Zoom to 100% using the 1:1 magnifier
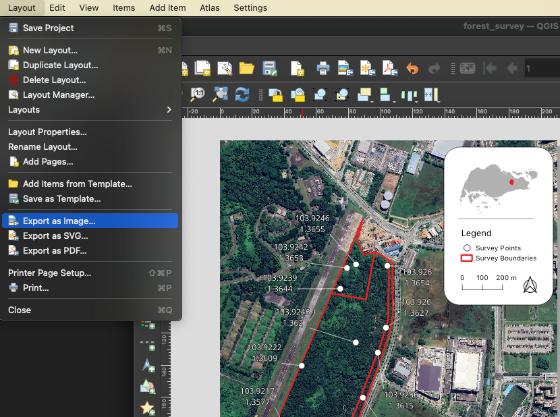 tap(198, 94)
